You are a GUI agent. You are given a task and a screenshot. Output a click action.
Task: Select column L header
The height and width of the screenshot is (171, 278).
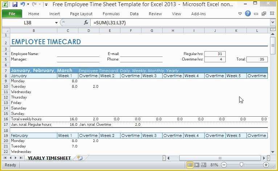pyautogui.click(x=257, y=31)
